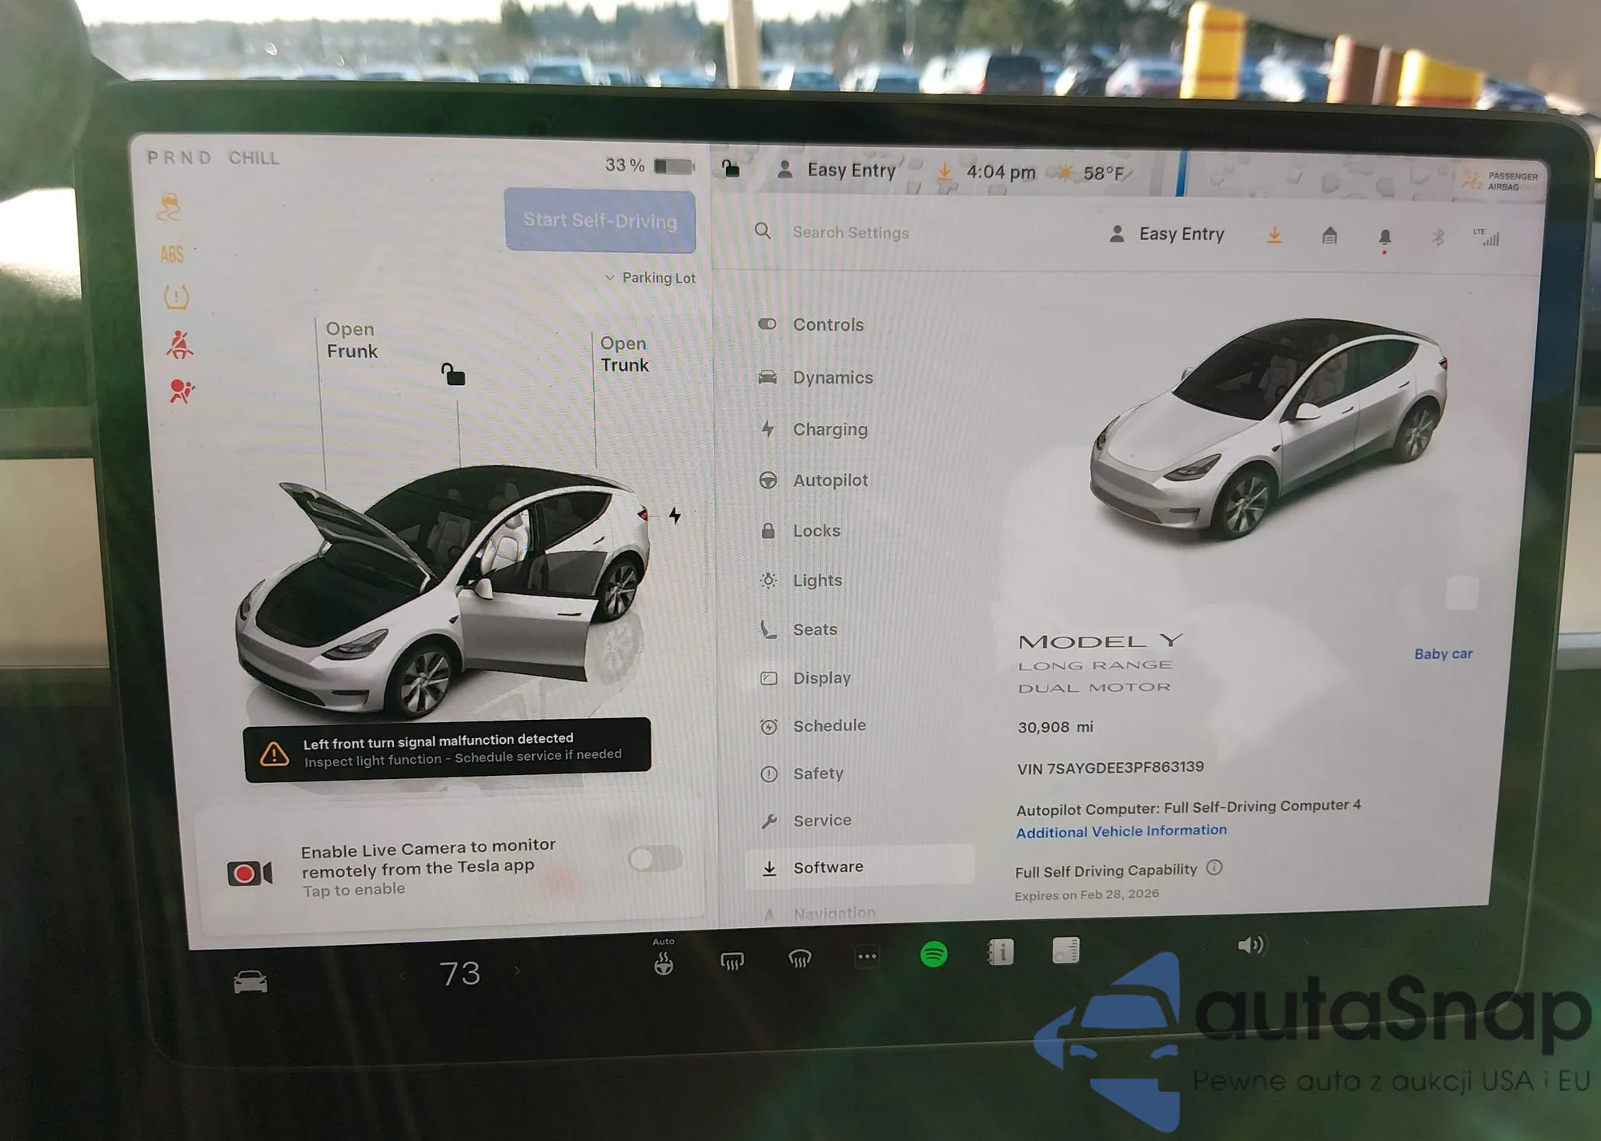Toggle the front defrost icon
This screenshot has width=1601, height=1141.
(800, 958)
